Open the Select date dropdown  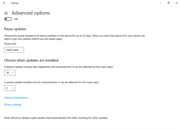(14, 50)
